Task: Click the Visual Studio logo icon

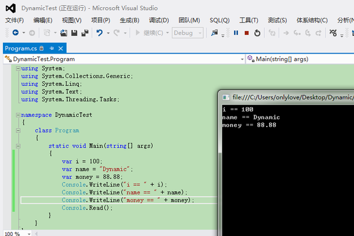Action: click(x=11, y=8)
